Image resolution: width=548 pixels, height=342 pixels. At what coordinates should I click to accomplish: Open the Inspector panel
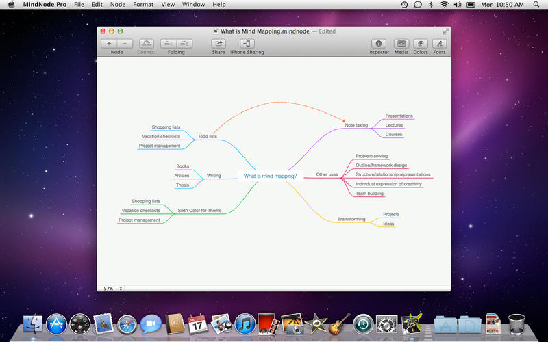378,43
